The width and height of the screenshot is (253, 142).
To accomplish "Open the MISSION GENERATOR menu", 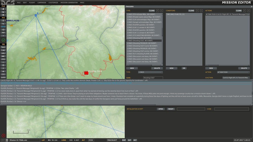I will [69, 3].
